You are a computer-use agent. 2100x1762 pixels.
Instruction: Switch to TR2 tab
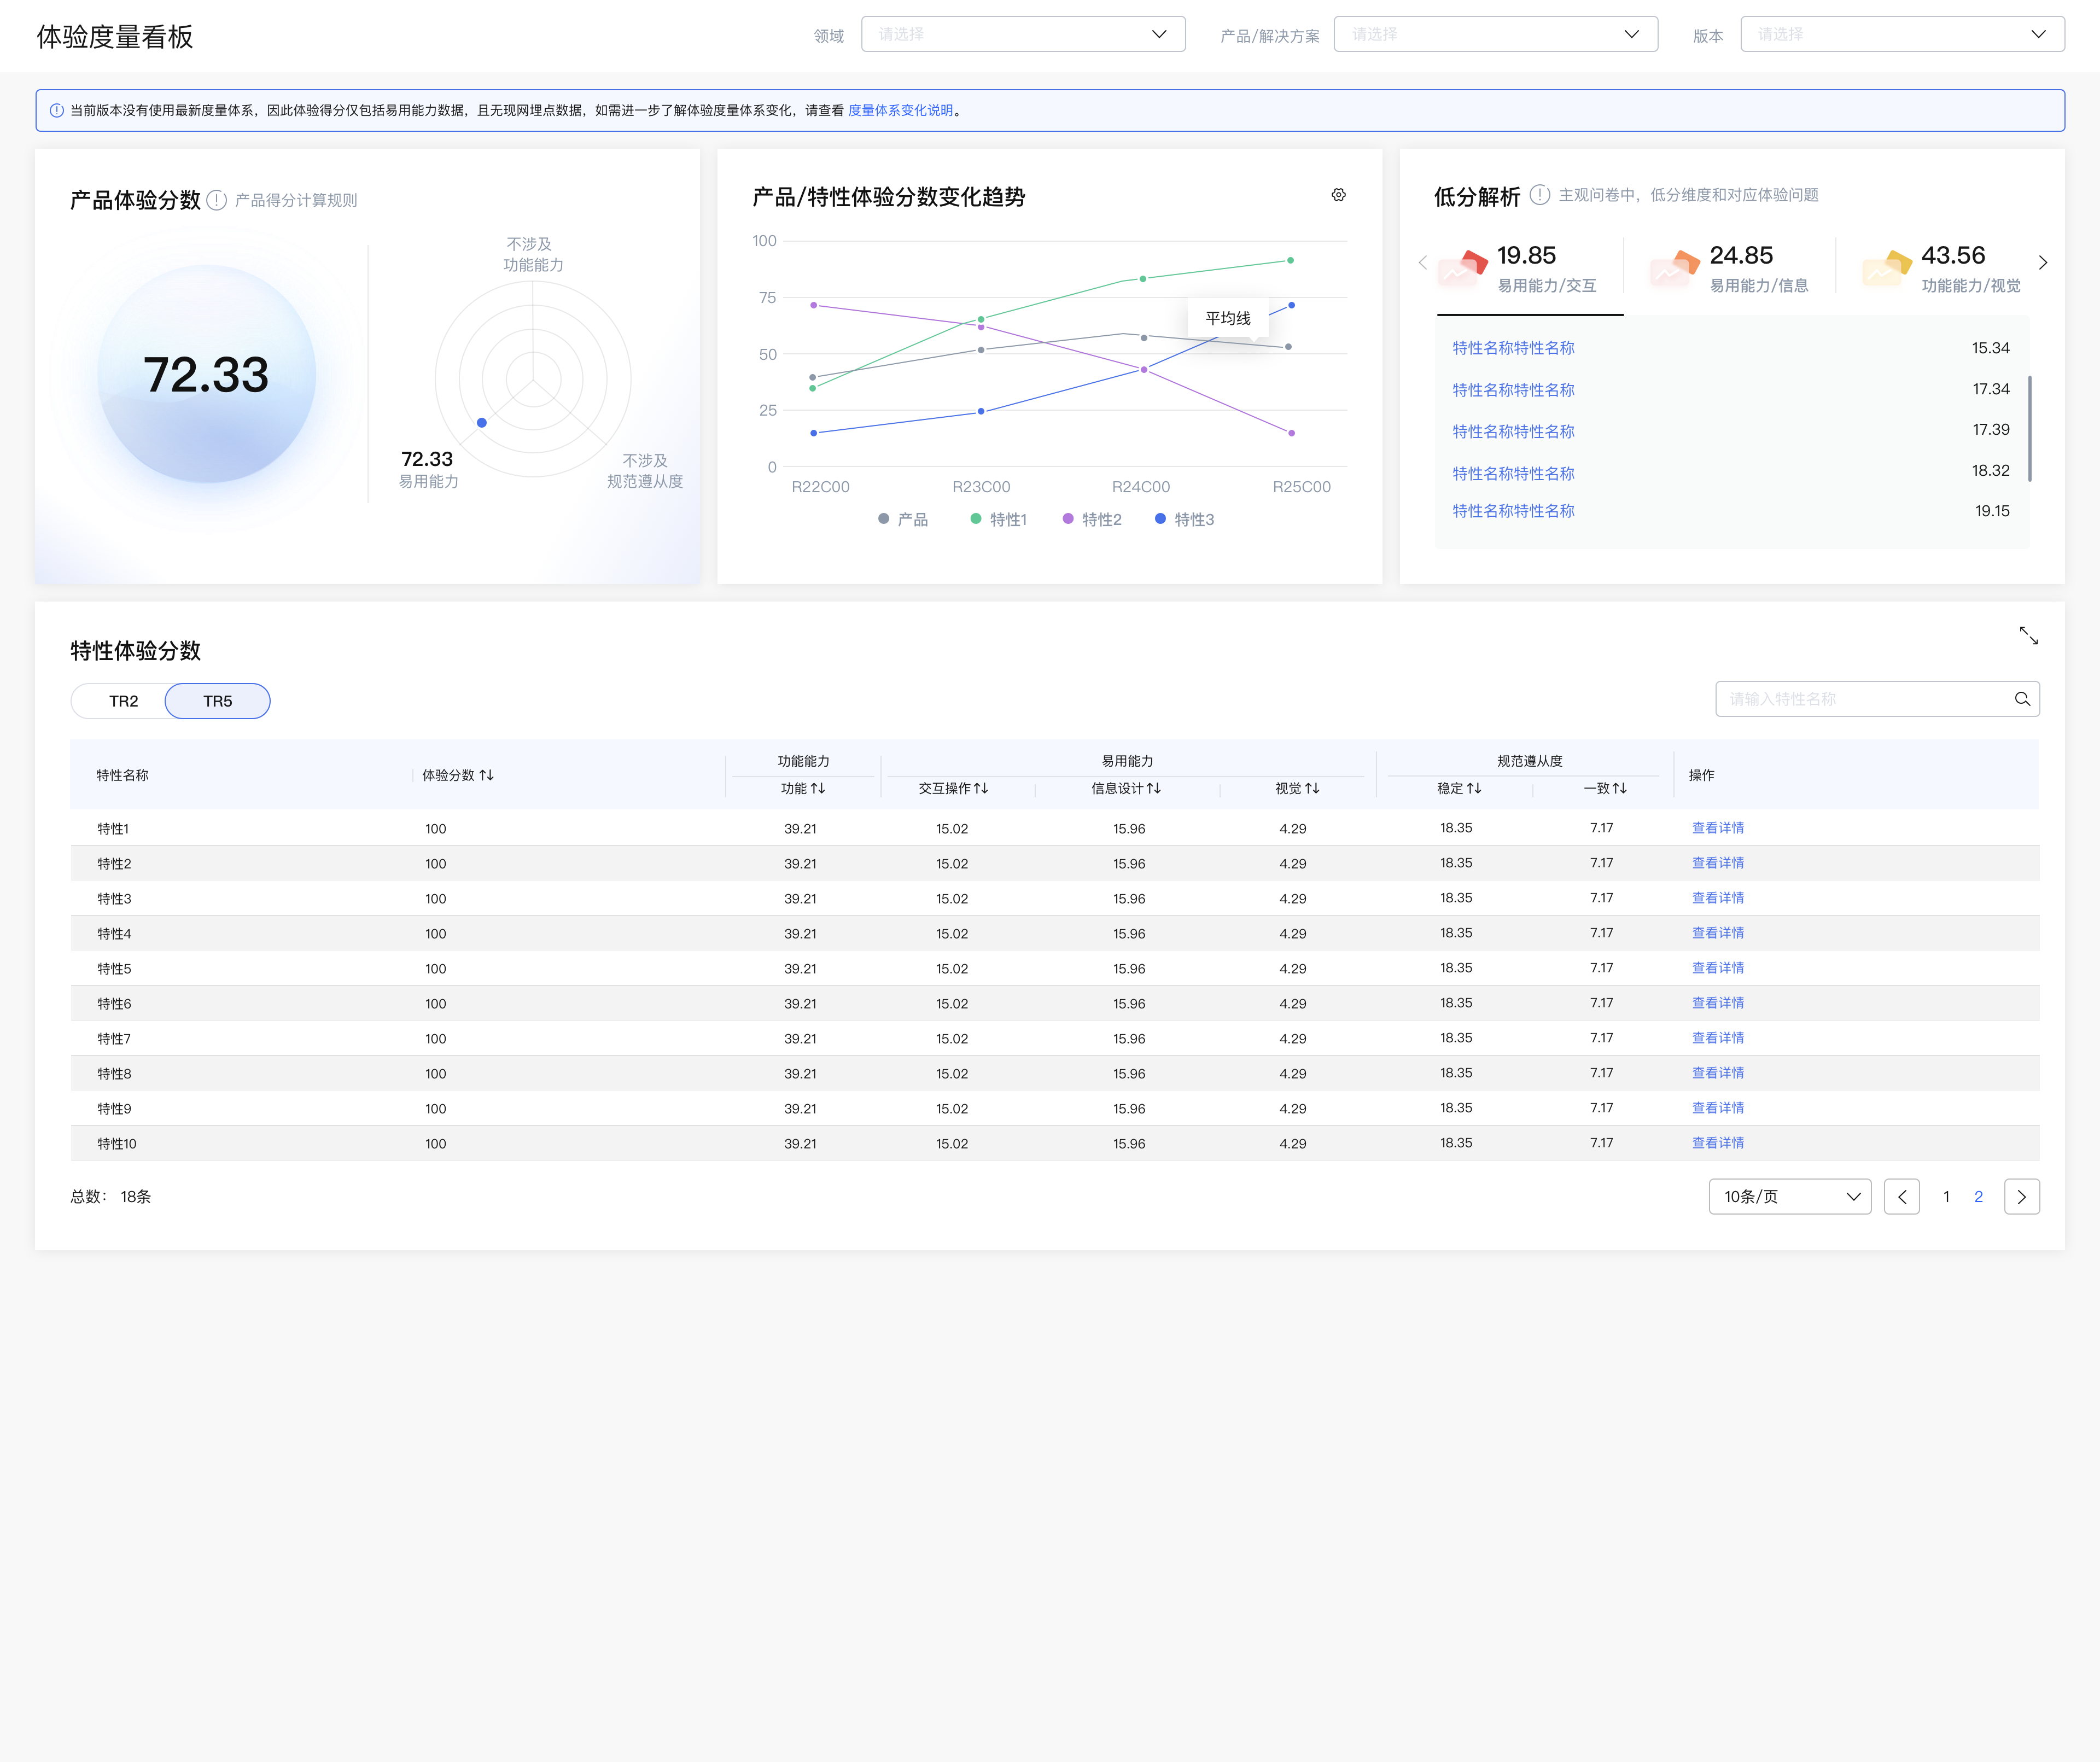(123, 701)
